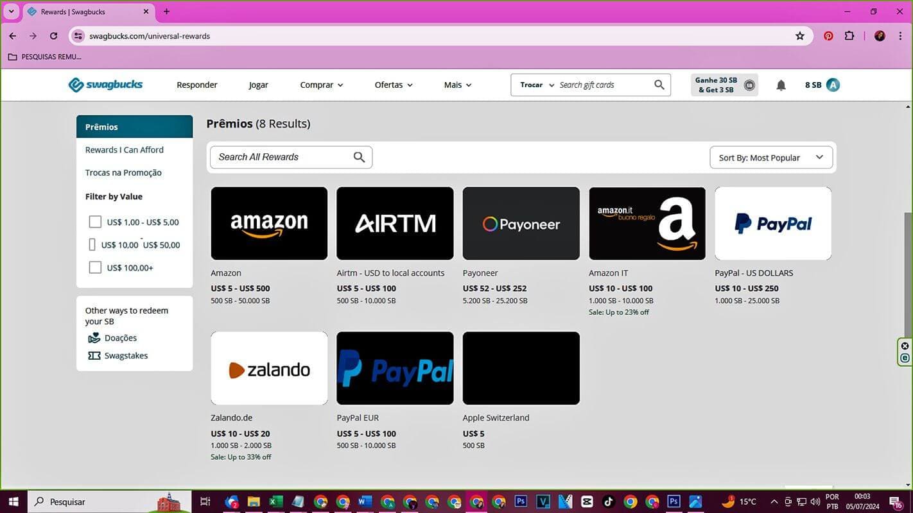Click the Swagstakes ticket icon
The width and height of the screenshot is (913, 513).
[94, 356]
